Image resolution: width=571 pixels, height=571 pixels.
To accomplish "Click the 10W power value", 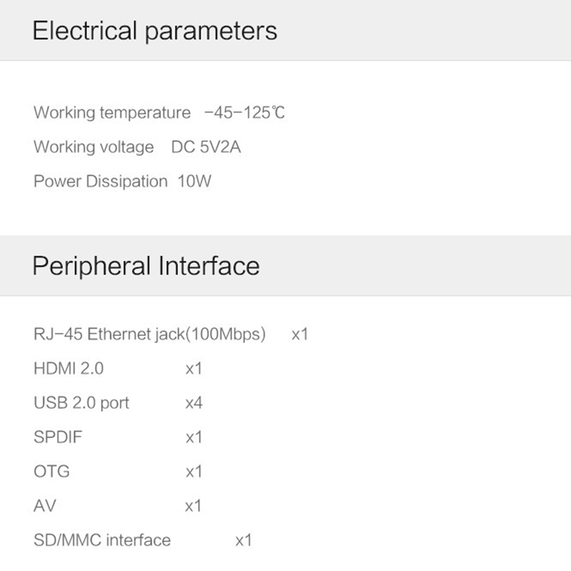I will 194,182.
